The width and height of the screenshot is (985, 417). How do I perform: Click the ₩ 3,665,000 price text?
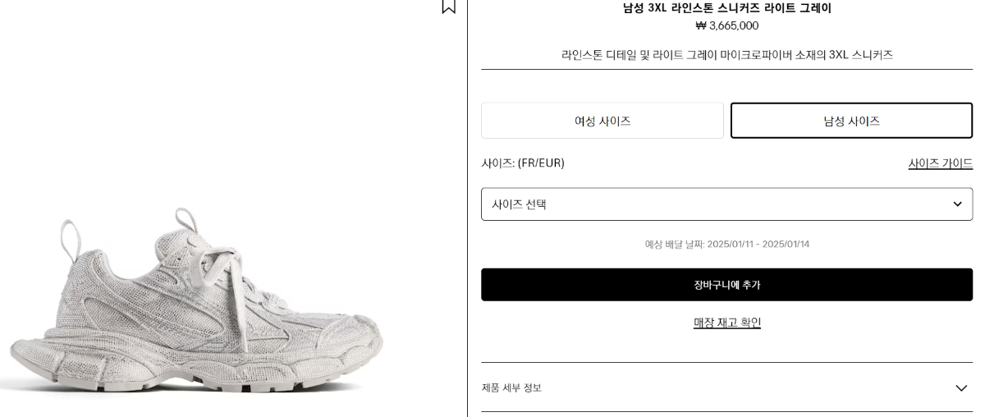(727, 25)
